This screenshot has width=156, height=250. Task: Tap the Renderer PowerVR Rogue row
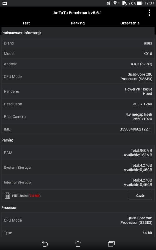[78, 91]
